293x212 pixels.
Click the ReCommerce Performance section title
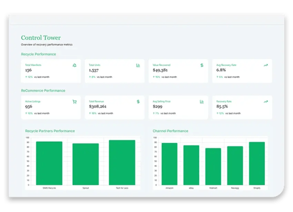tap(43, 91)
